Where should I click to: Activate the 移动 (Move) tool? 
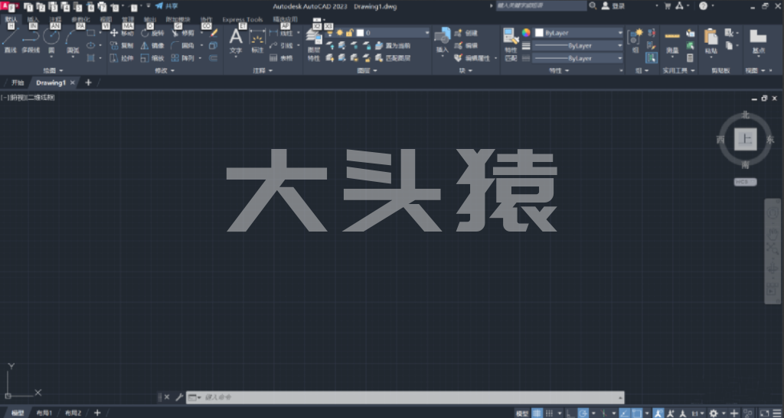121,34
